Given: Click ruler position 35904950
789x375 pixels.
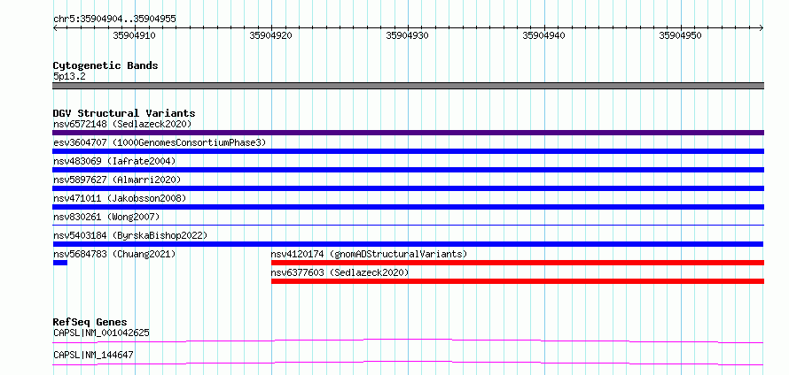Looking at the screenshot, I should 680,35.
